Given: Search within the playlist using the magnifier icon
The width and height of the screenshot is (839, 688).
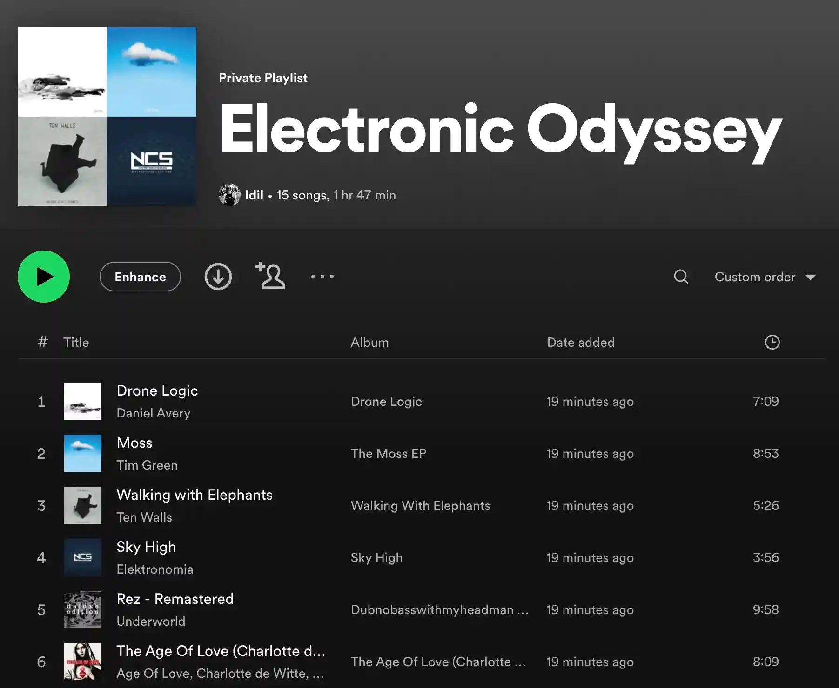Looking at the screenshot, I should (x=681, y=277).
